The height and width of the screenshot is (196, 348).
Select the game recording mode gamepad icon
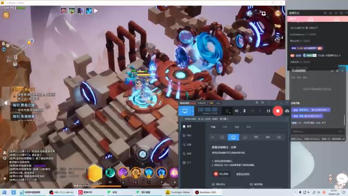pyautogui.click(x=268, y=137)
